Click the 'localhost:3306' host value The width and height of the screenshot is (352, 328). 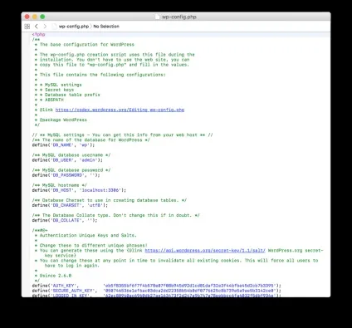click(100, 190)
